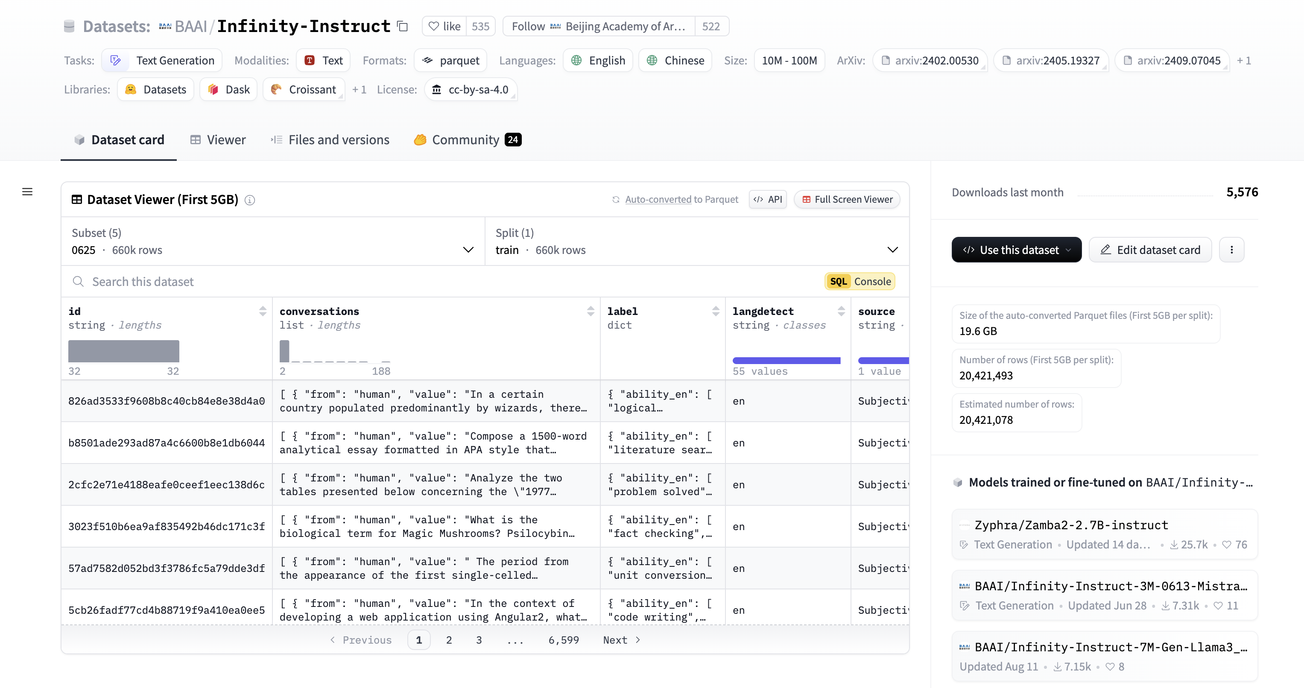Select the Dask library tag
The width and height of the screenshot is (1304, 688).
(228, 90)
